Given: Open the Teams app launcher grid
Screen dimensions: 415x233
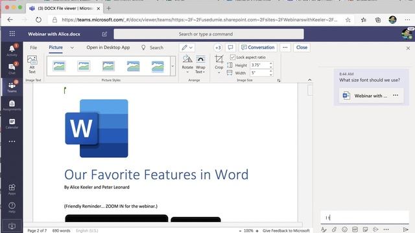Looking at the screenshot, I should tap(12, 34).
